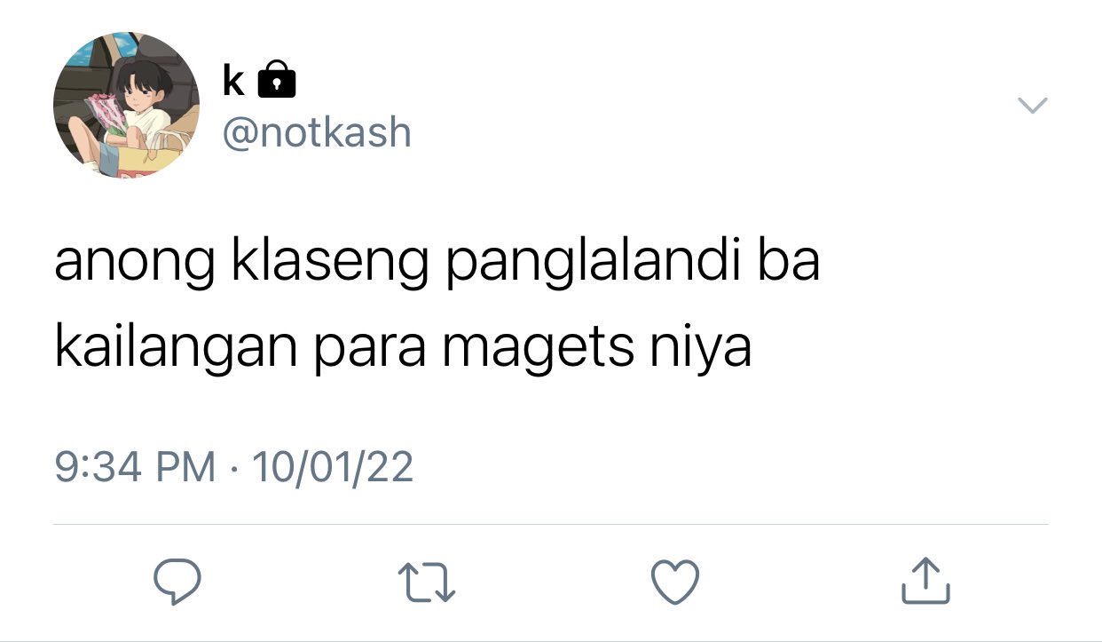Retweet this post using the arrows icon
Viewport: 1102px width, 642px height.
427,583
